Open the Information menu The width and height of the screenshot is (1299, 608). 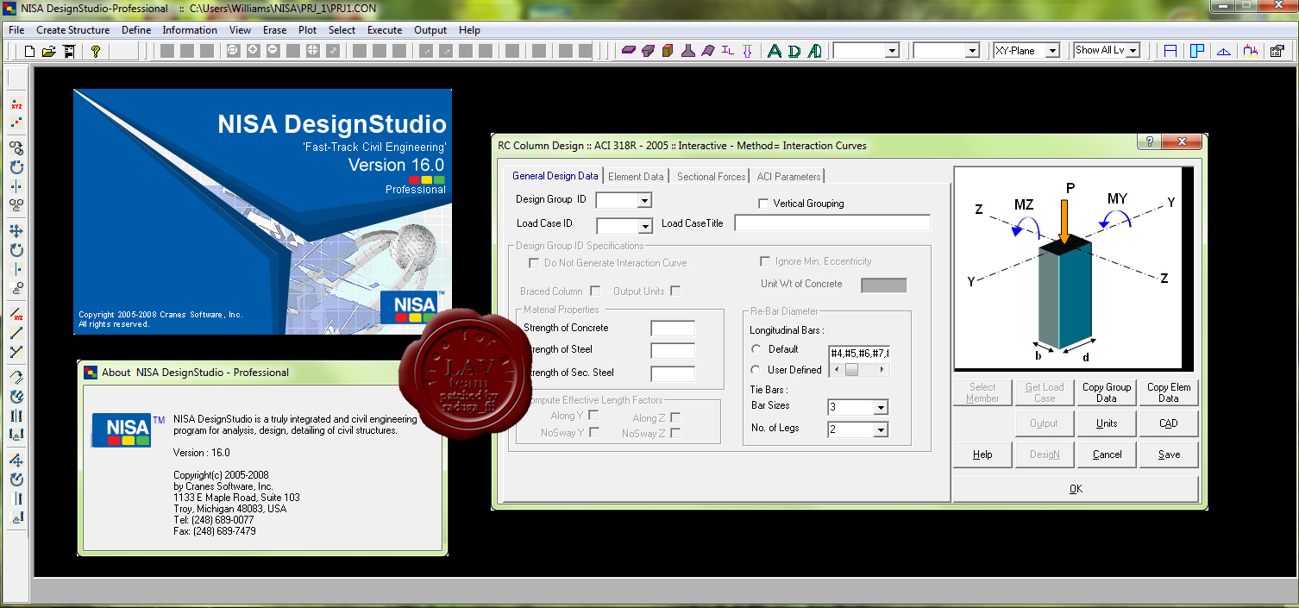tap(190, 30)
